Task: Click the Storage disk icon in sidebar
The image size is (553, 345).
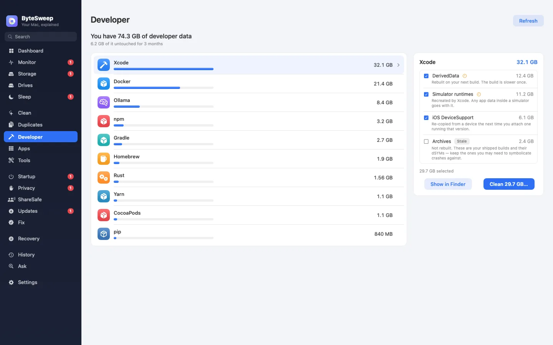Action: (x=11, y=74)
